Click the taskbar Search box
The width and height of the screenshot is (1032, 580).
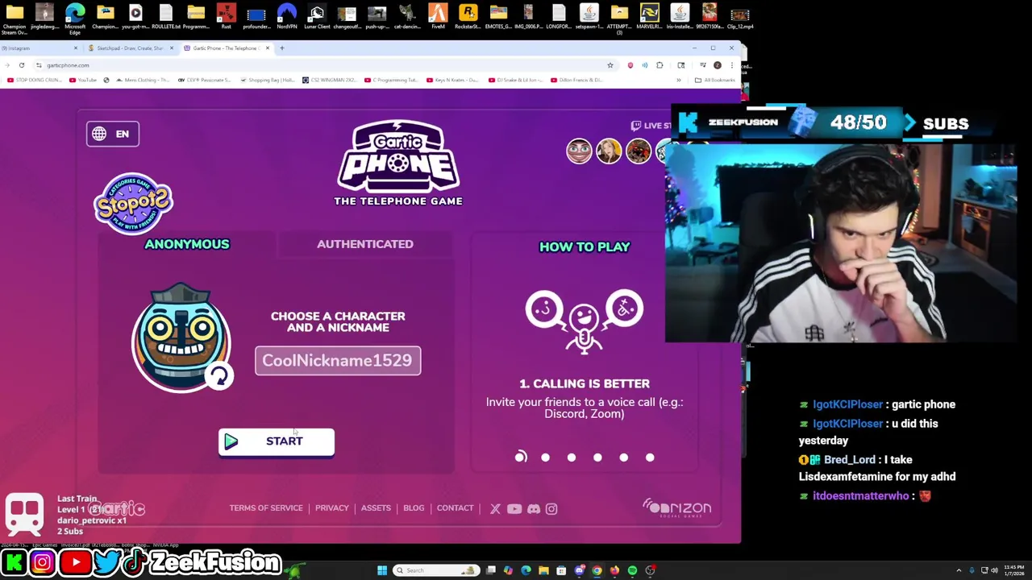click(435, 570)
